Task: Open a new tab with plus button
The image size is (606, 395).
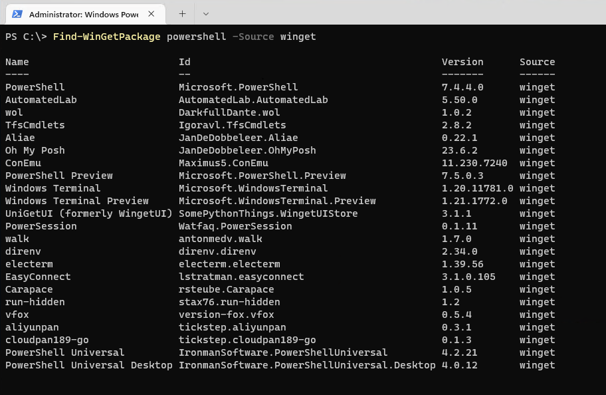Action: [183, 14]
